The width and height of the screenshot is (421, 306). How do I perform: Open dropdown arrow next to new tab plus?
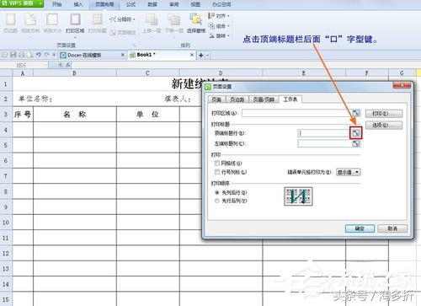[x=207, y=56]
